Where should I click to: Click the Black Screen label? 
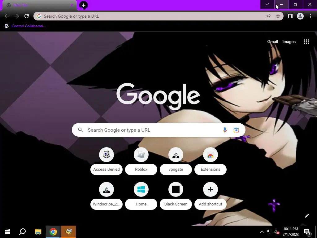point(176,204)
